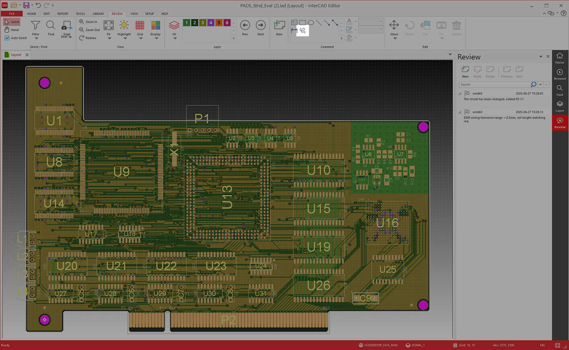Select the freehand scribble comment tool
The height and width of the screenshot is (350, 569).
point(303,30)
